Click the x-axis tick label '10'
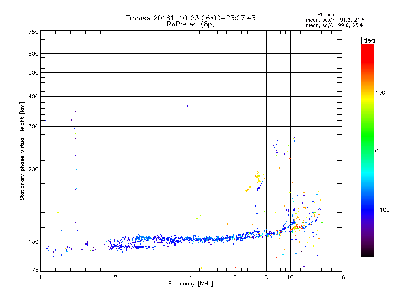402x302 pixels. click(290, 277)
